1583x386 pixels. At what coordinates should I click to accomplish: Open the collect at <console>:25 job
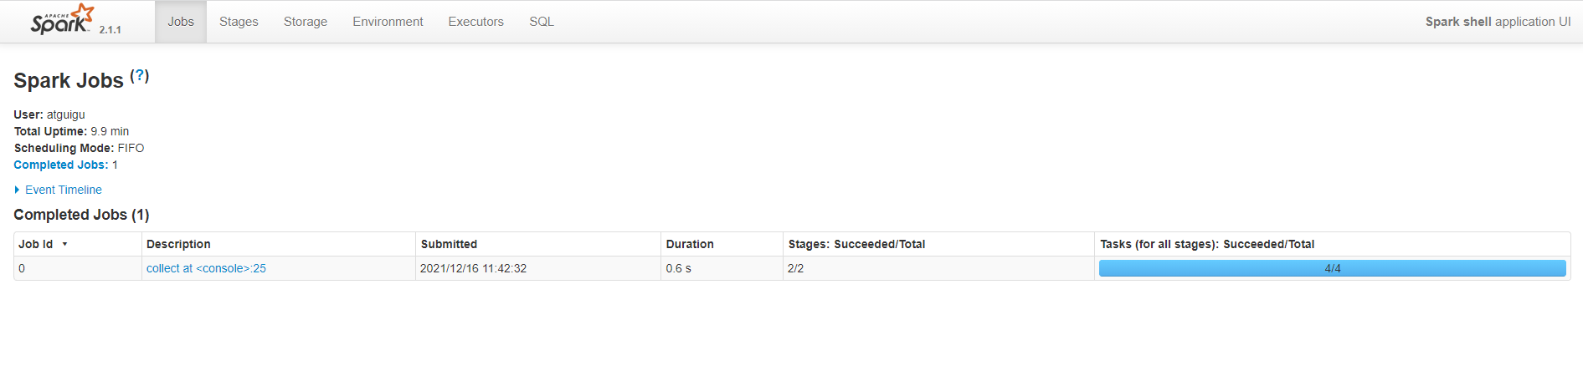point(206,268)
